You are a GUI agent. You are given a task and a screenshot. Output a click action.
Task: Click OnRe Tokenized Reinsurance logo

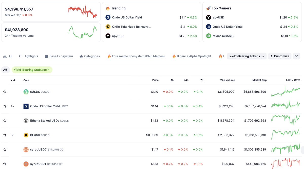point(108,27)
